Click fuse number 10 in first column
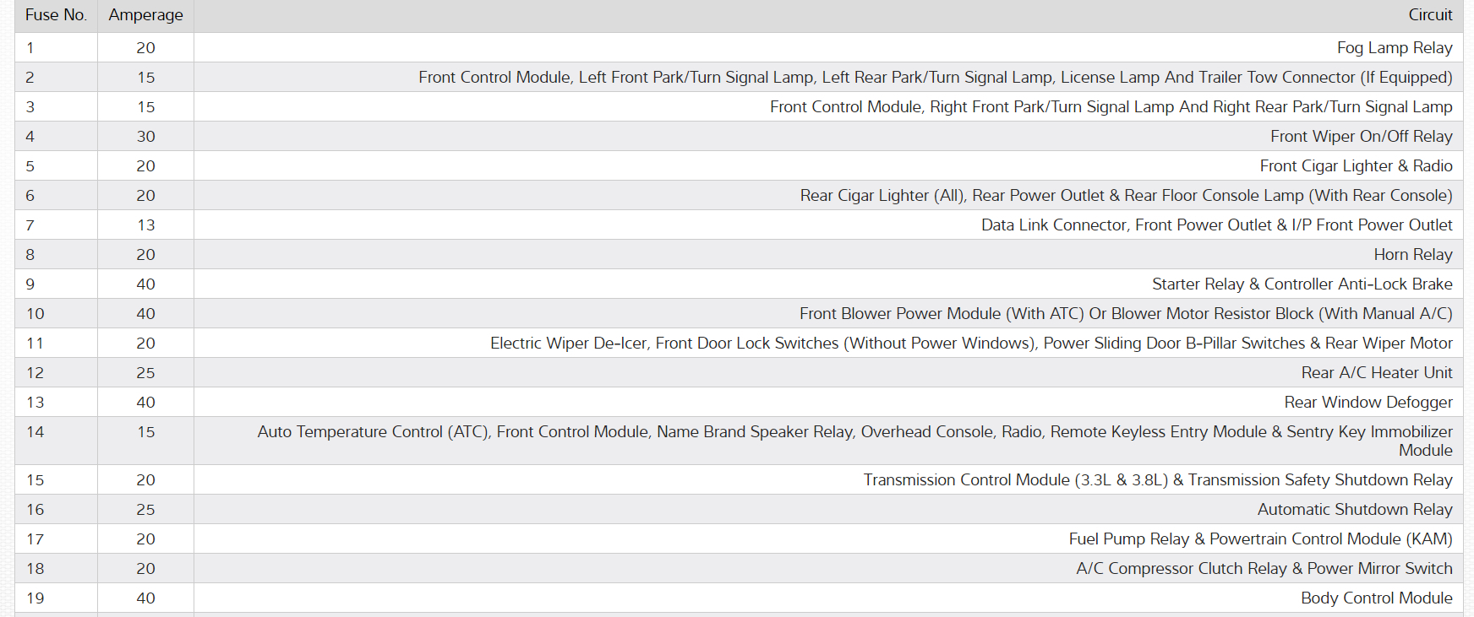 pos(35,314)
